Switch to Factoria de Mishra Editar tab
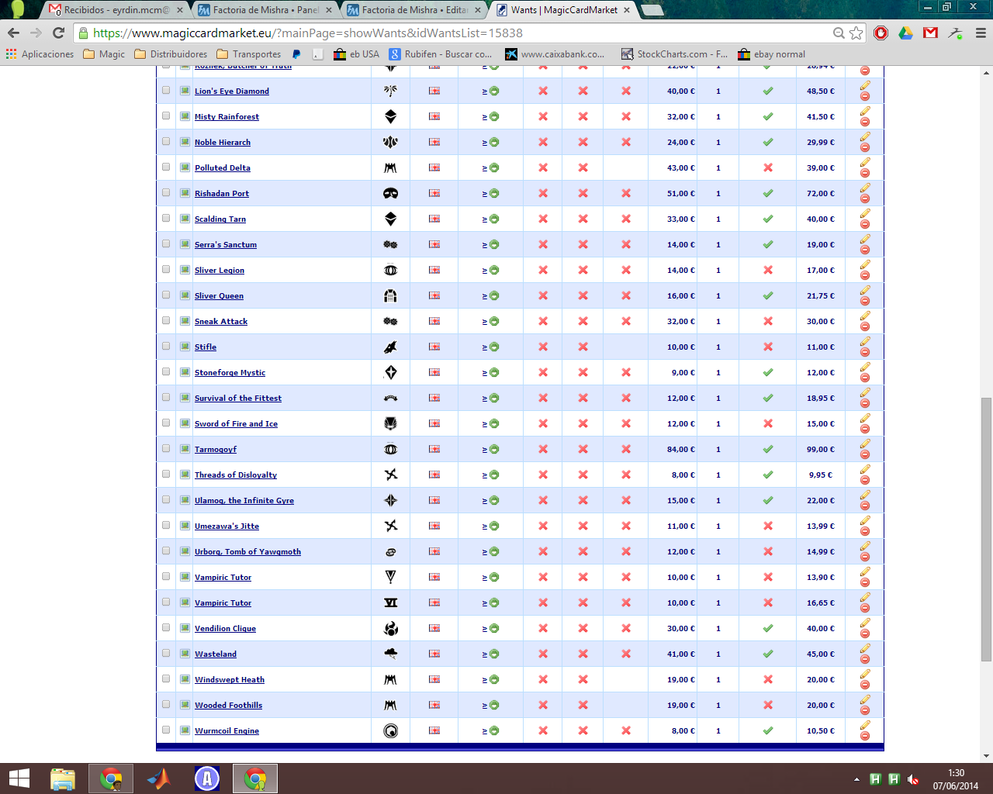 click(414, 10)
